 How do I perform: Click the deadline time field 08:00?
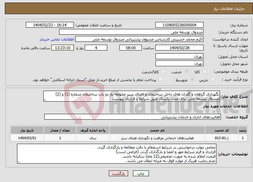(131, 48)
